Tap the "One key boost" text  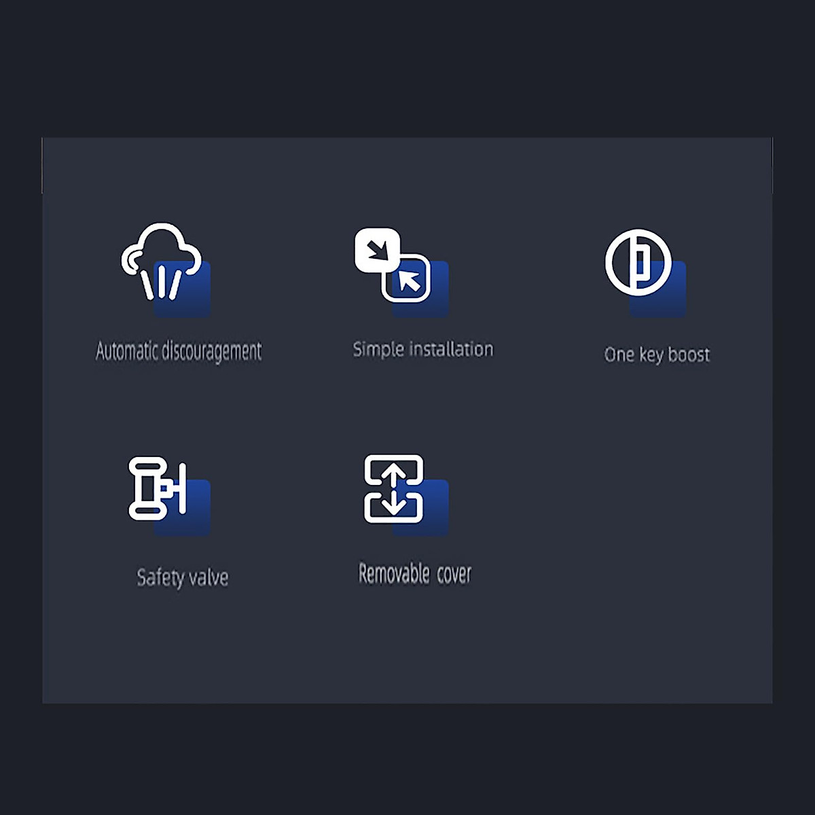pyautogui.click(x=657, y=355)
